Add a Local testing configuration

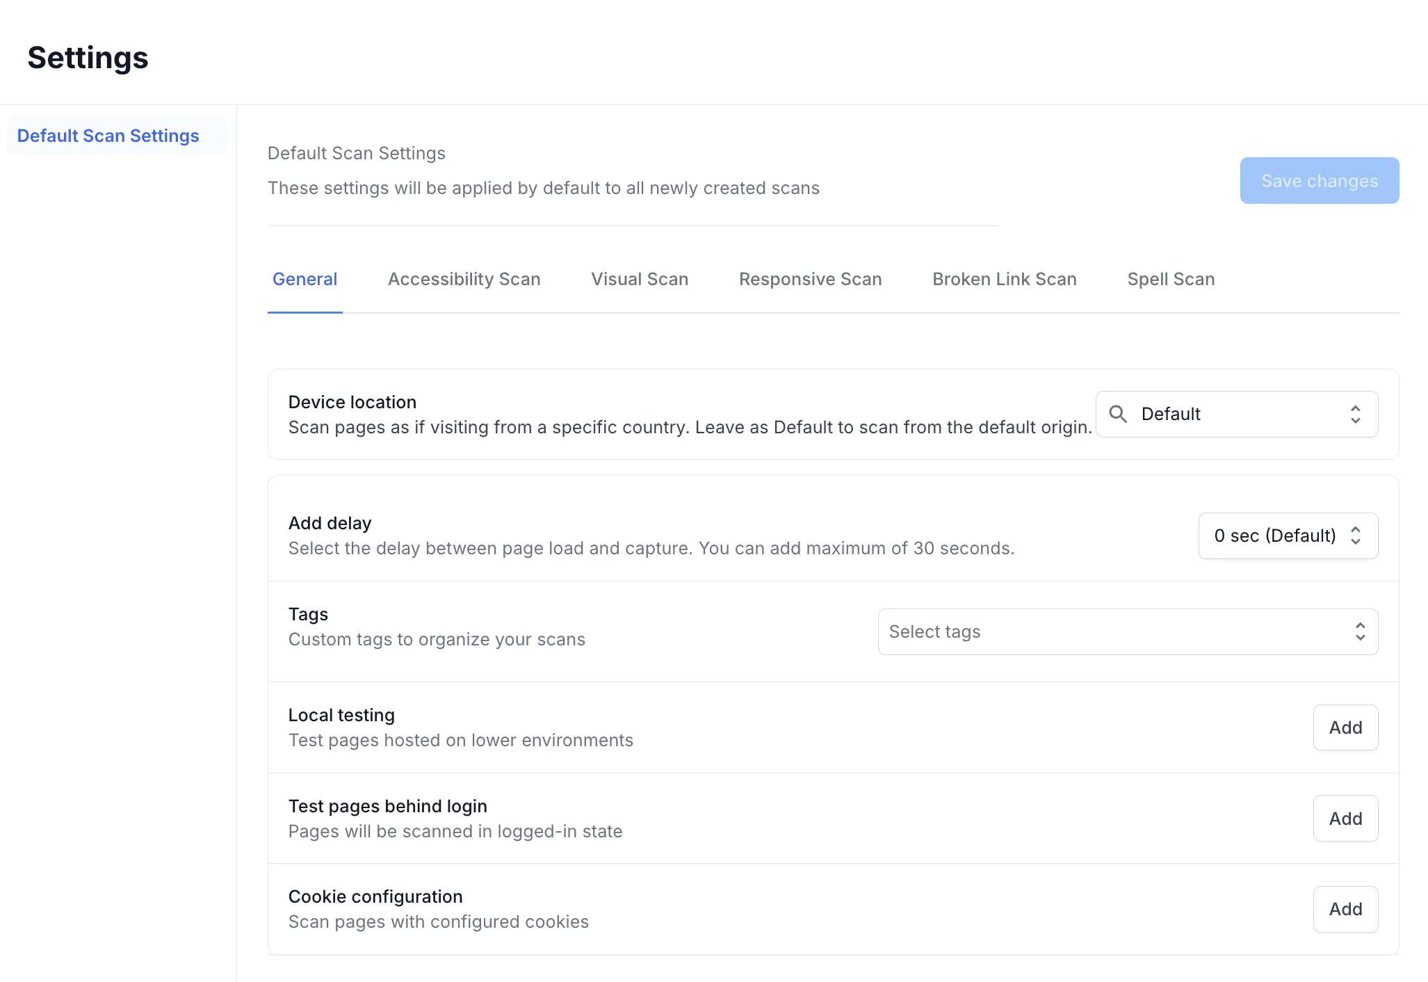click(x=1345, y=727)
